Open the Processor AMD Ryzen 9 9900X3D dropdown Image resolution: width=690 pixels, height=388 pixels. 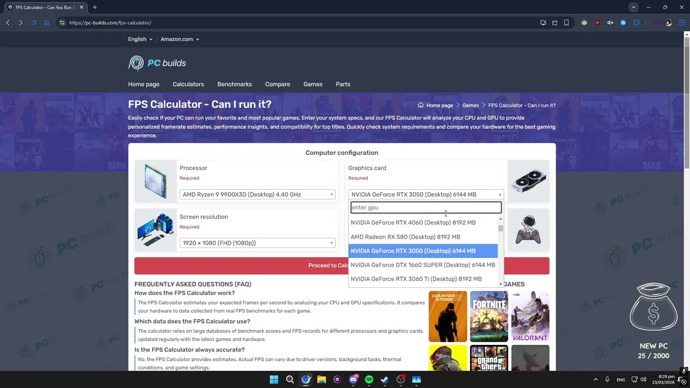257,195
